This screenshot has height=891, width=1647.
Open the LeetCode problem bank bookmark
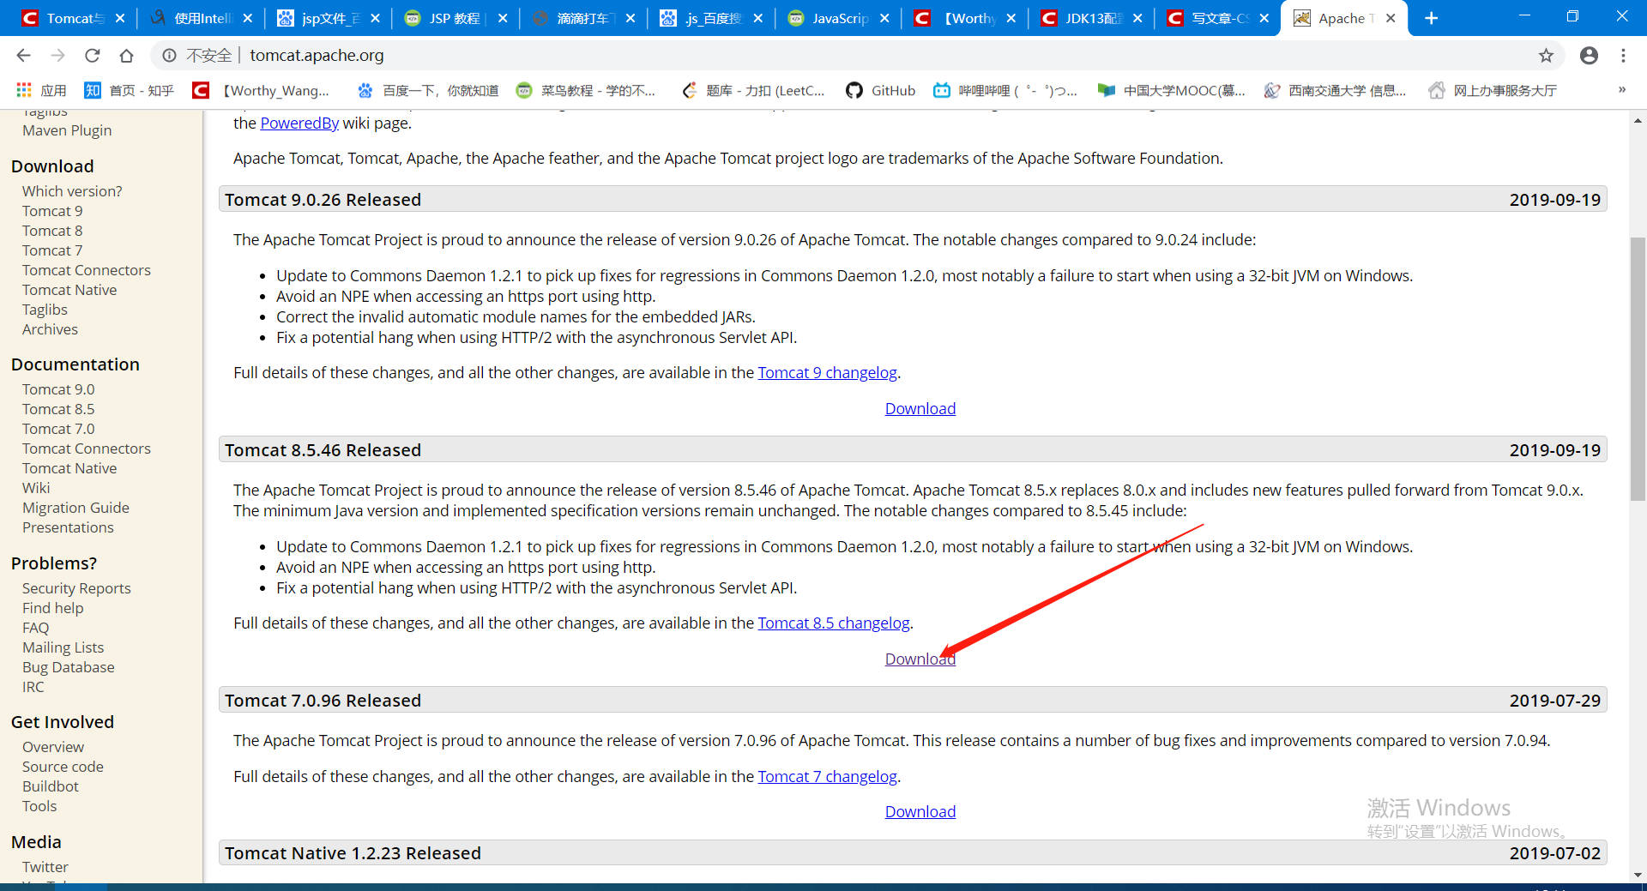(753, 90)
